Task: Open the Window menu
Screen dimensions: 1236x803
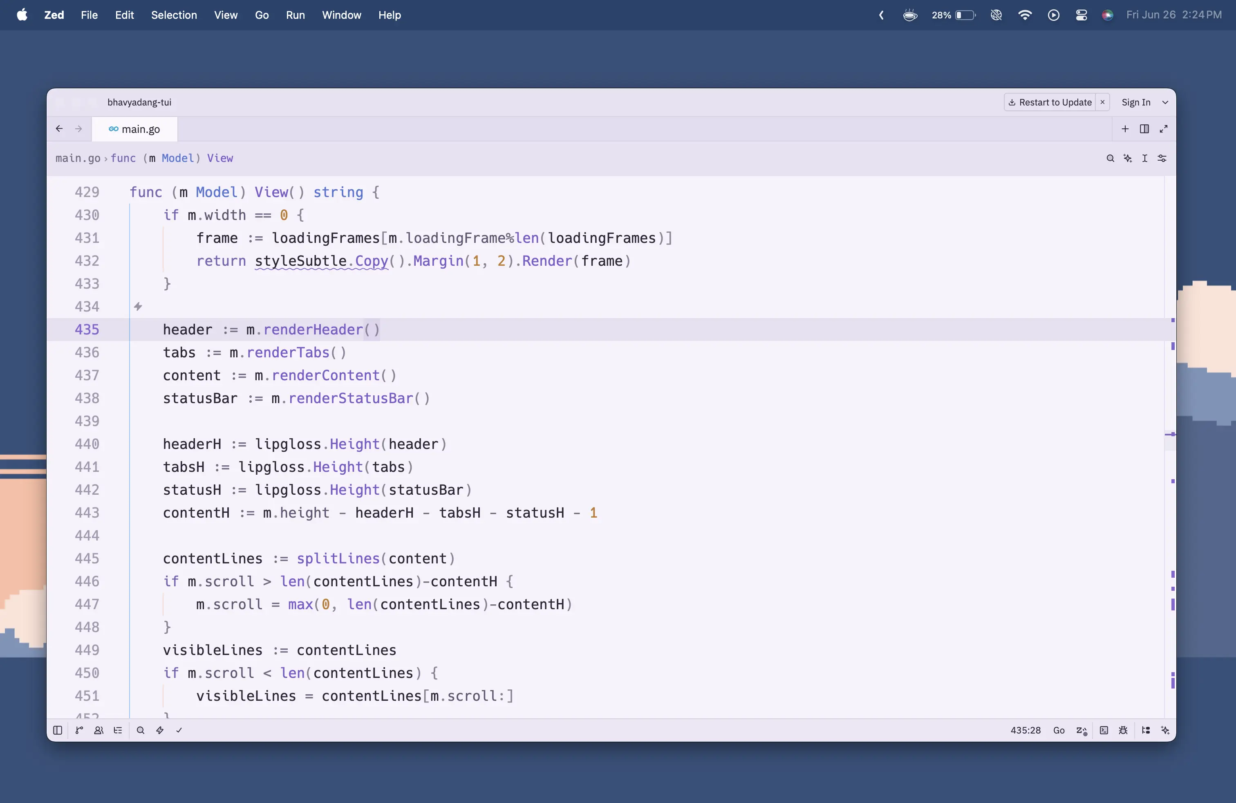Action: tap(341, 15)
